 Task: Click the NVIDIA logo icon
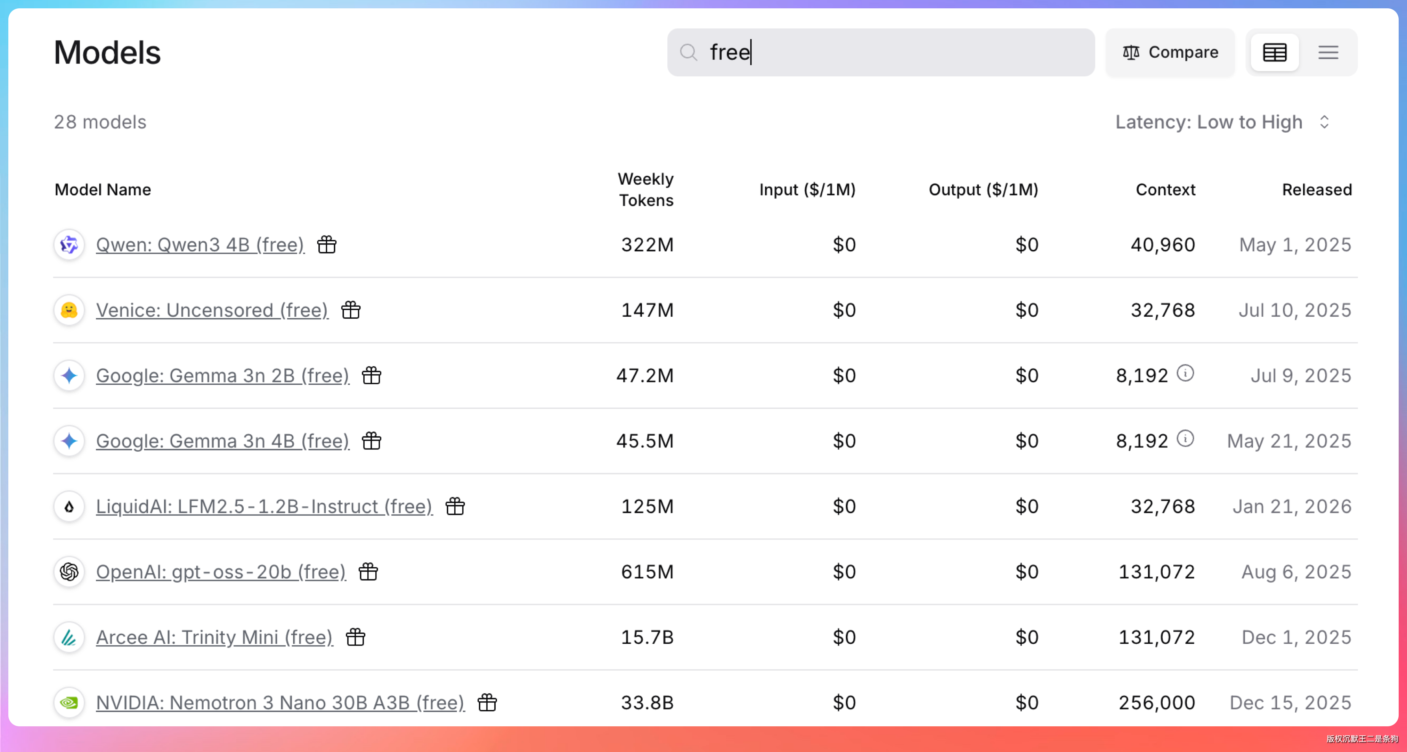pos(70,702)
